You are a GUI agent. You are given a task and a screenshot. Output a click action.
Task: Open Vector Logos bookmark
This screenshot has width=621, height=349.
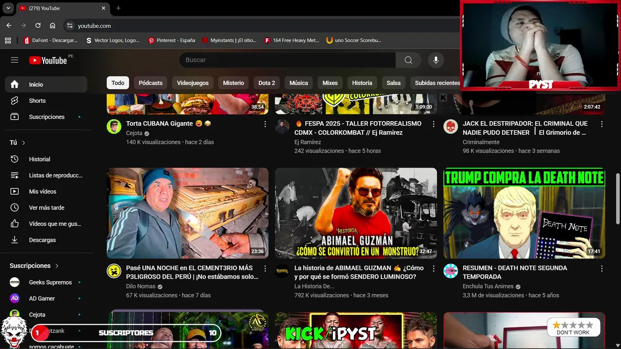[112, 40]
